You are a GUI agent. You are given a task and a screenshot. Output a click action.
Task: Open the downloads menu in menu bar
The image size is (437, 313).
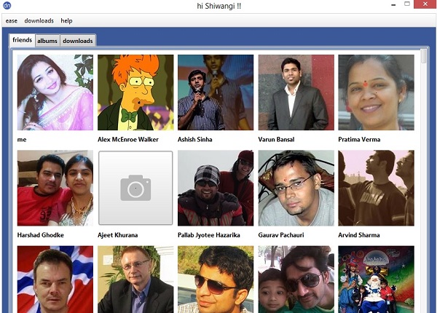[39, 21]
